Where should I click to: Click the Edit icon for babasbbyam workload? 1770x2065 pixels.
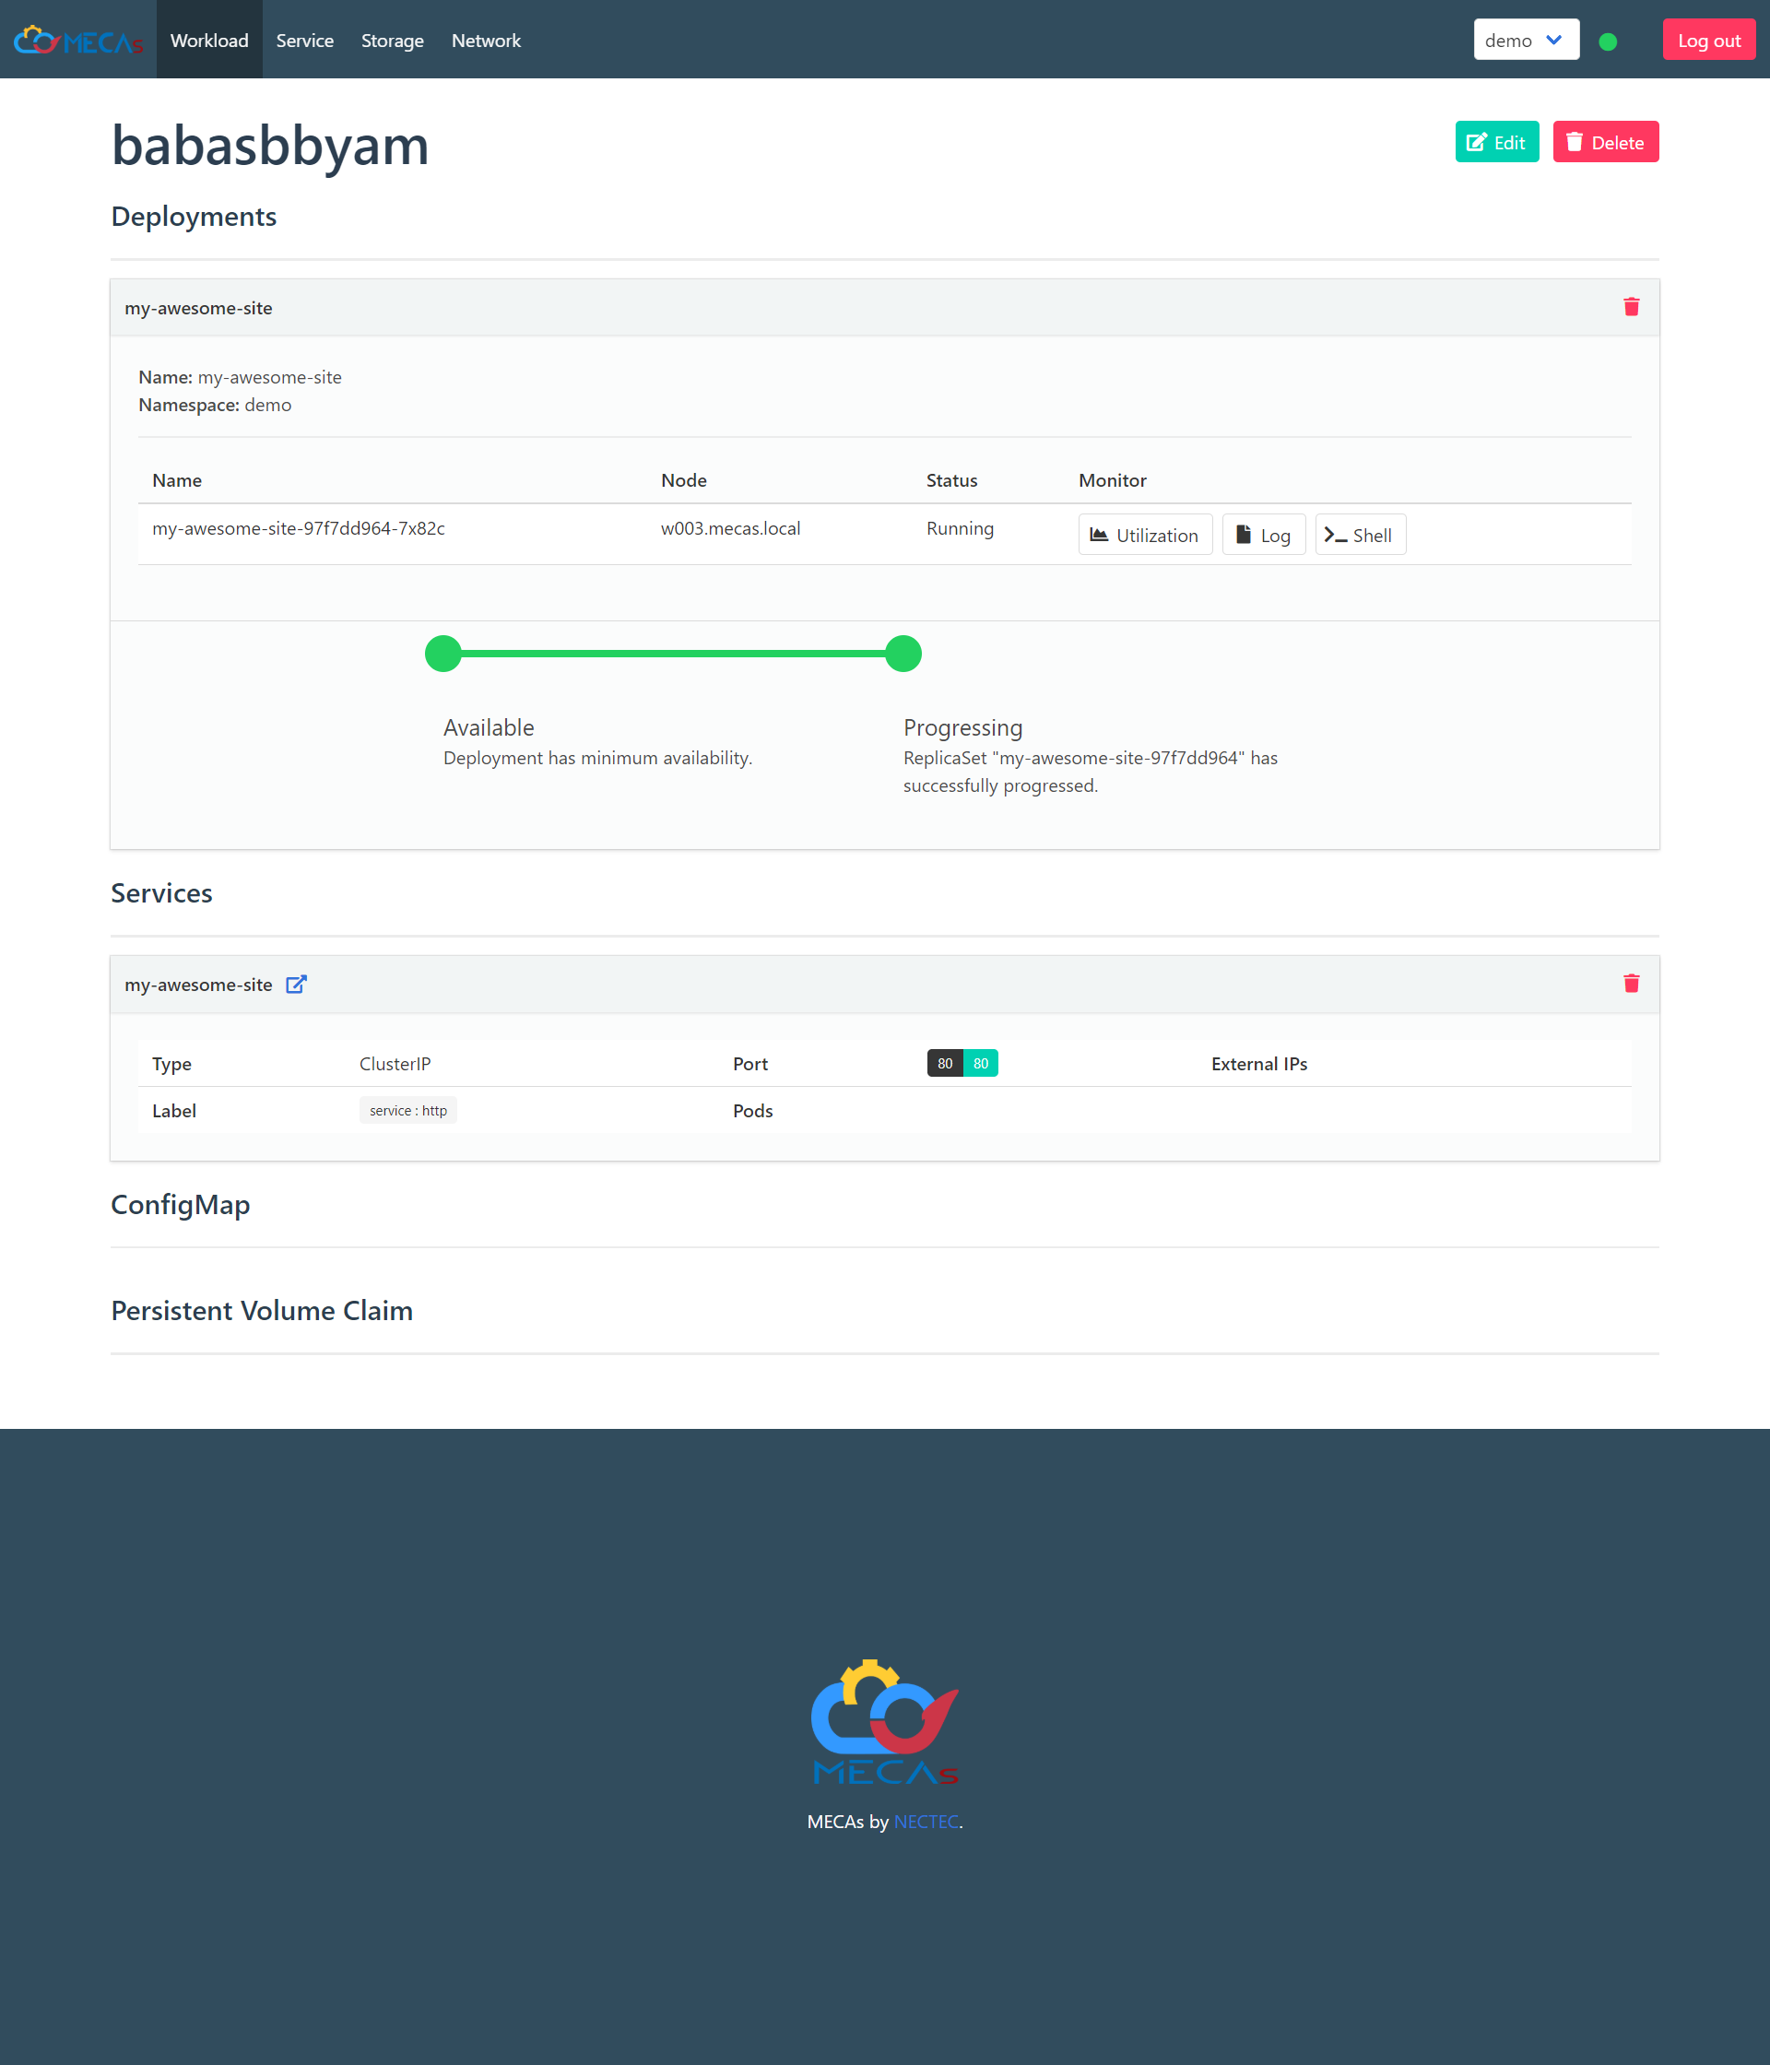[1496, 142]
